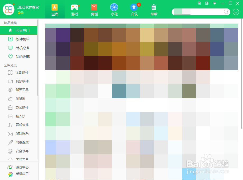This screenshot has width=243, height=180.
Task: Select 安全杀毒 antivirus category icon
Action: click(x=11, y=151)
